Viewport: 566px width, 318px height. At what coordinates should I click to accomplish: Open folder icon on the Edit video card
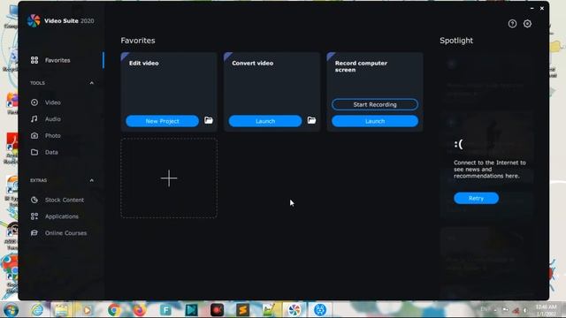[209, 120]
